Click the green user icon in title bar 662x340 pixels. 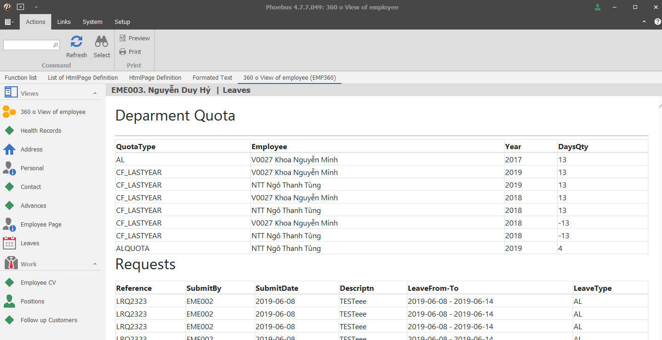[x=598, y=7]
